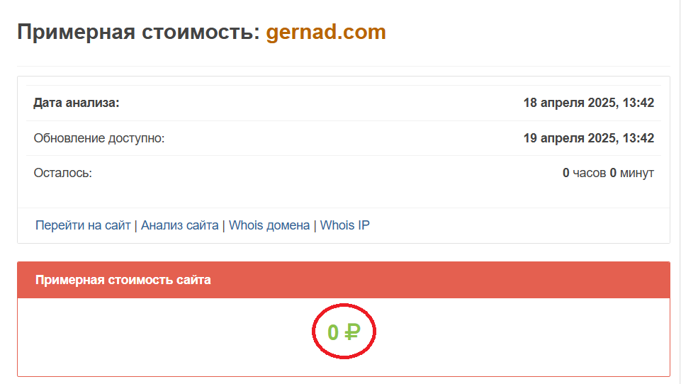Click the green zero in the cost value
The image size is (681, 384).
332,332
